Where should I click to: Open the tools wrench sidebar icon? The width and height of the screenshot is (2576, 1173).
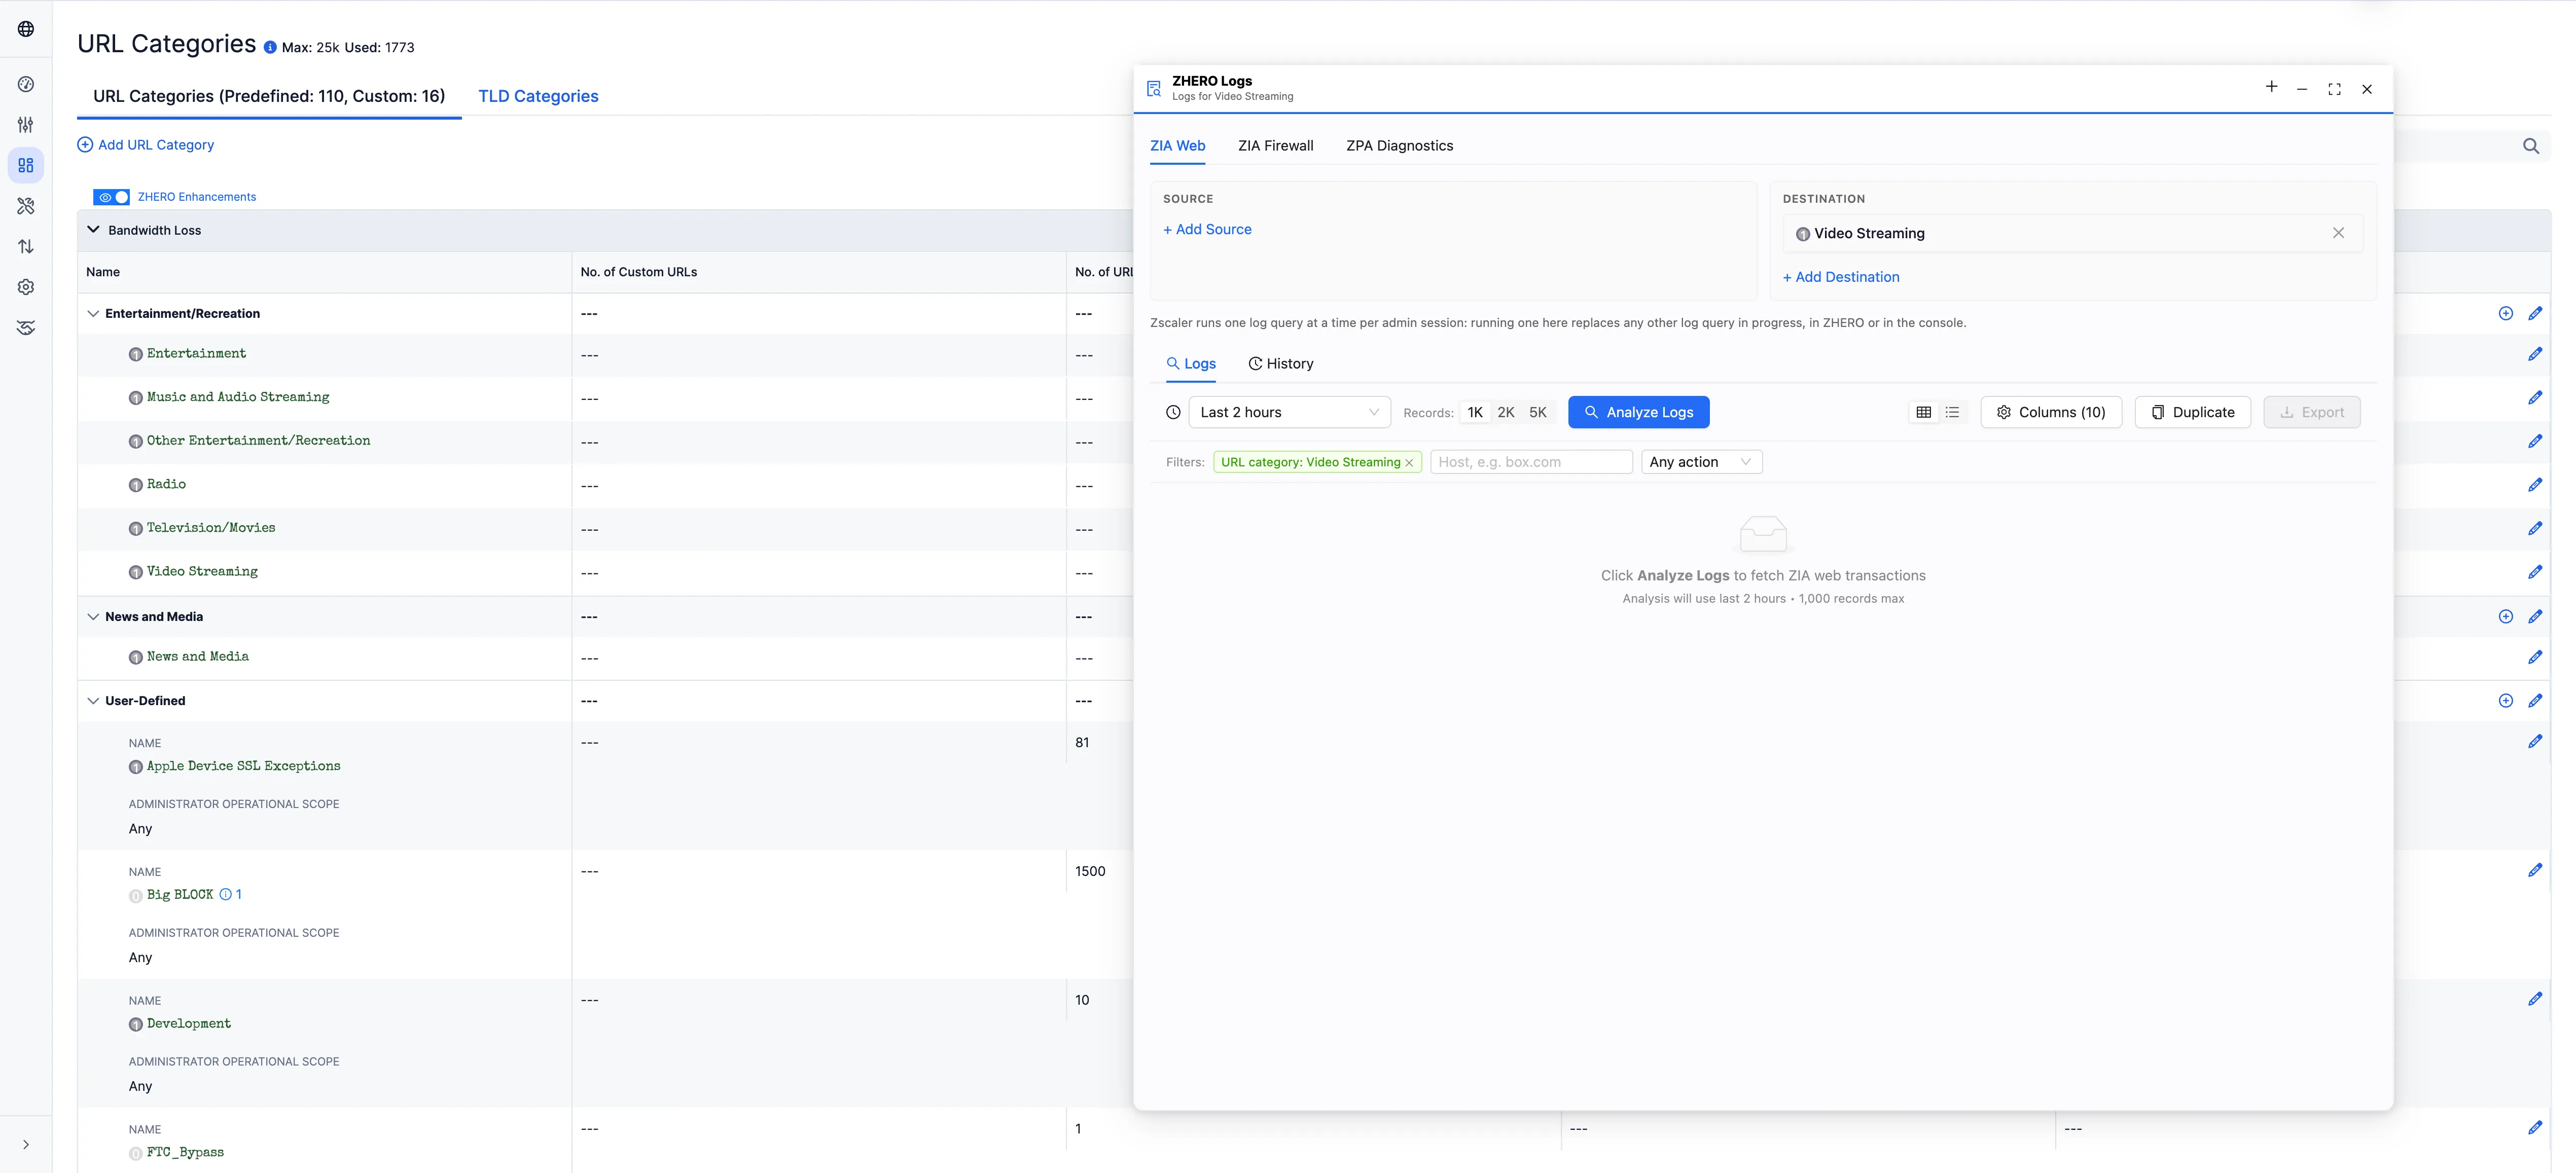click(26, 206)
